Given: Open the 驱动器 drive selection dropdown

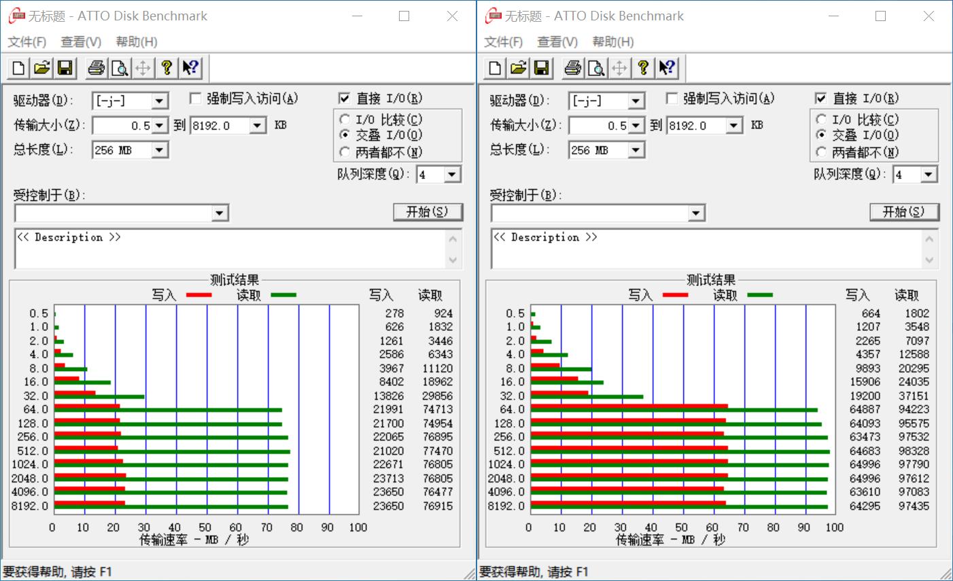Looking at the screenshot, I should pos(160,101).
